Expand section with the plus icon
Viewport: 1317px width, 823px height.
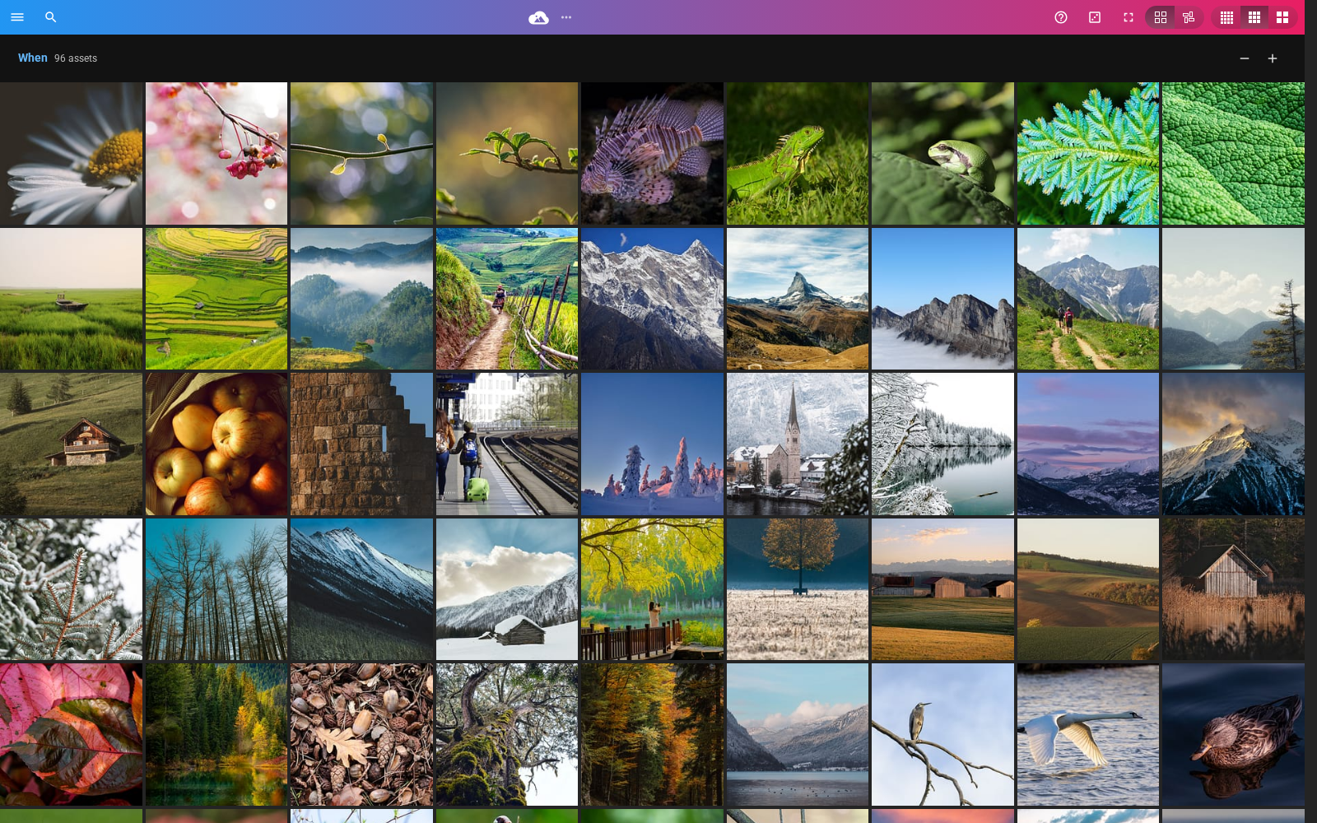point(1273,58)
